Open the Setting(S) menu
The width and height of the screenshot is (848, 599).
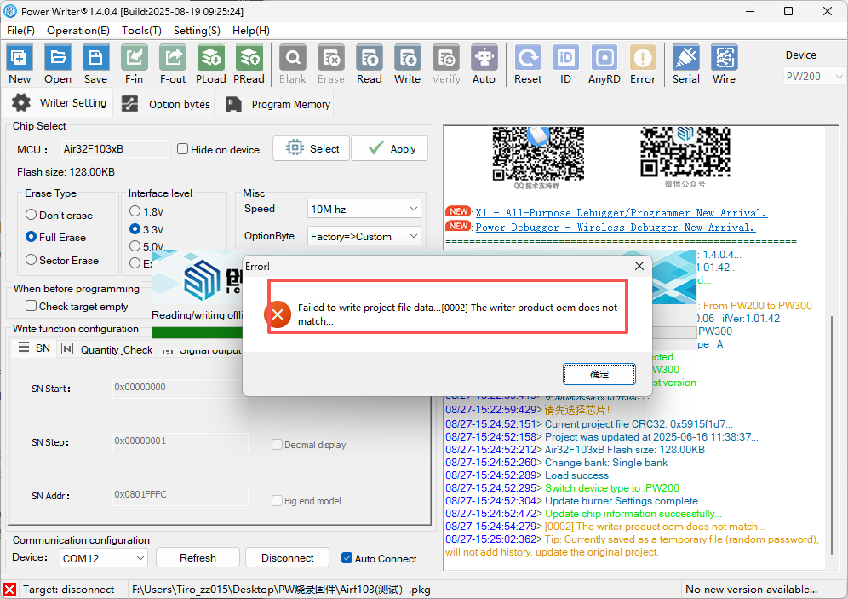point(197,31)
